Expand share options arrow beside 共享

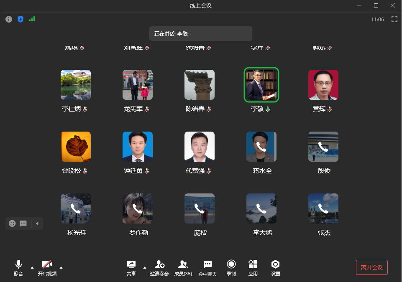point(145,267)
